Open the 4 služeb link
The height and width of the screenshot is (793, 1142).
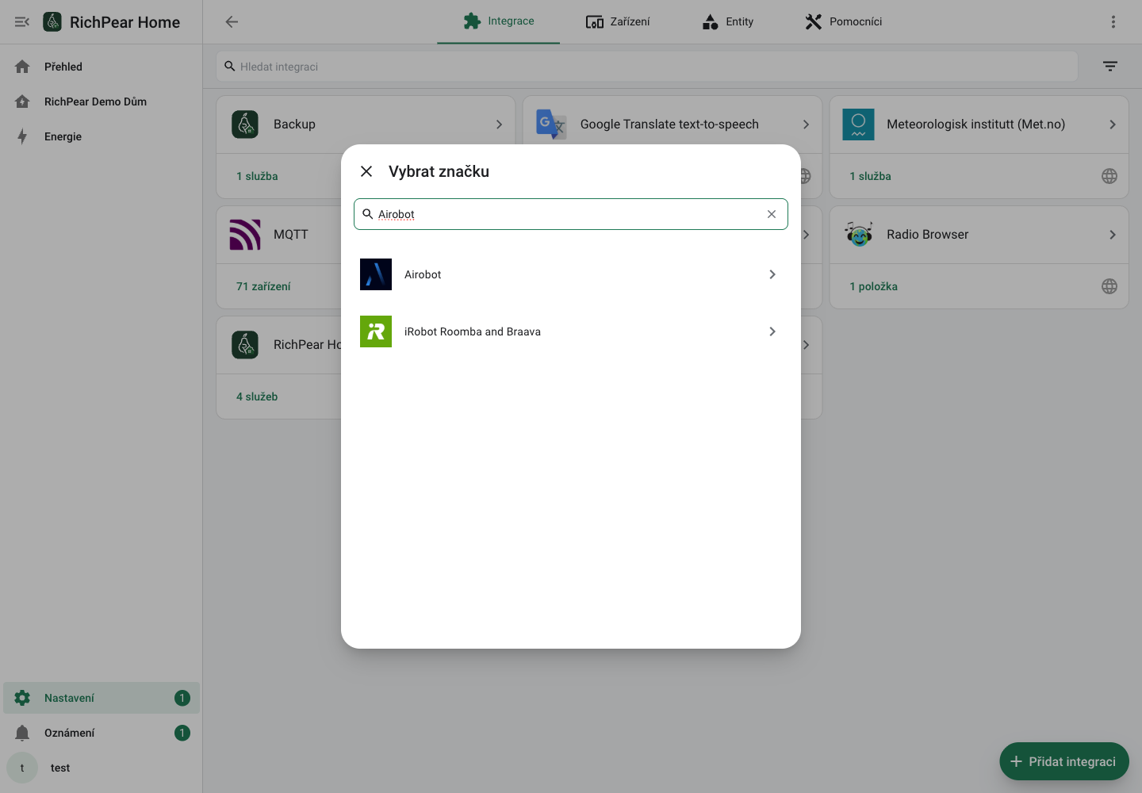(x=257, y=396)
